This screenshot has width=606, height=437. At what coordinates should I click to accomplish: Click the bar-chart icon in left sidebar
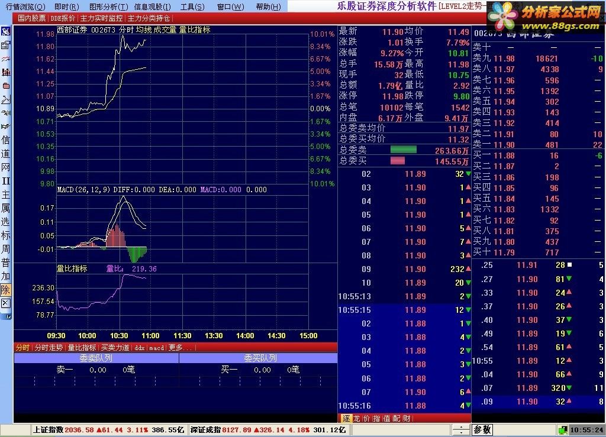[x=5, y=72]
